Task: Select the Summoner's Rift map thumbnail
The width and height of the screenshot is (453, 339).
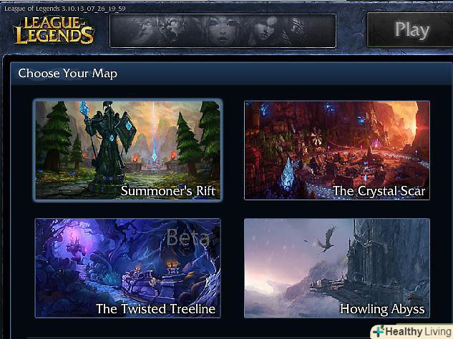Action: 128,150
